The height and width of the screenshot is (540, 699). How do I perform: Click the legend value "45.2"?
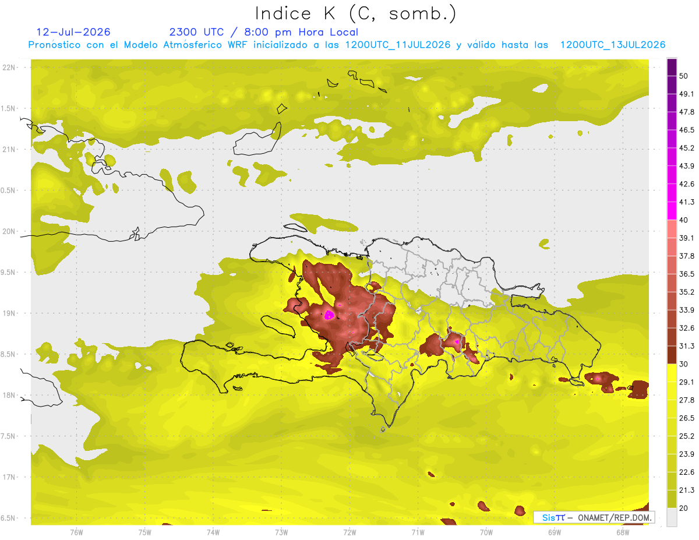(687, 148)
